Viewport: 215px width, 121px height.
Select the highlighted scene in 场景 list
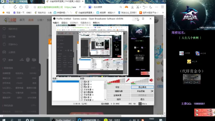click(66, 81)
